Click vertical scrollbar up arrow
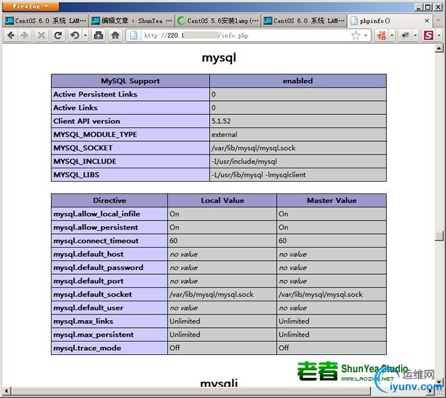The height and width of the screenshot is (398, 446). [x=439, y=49]
